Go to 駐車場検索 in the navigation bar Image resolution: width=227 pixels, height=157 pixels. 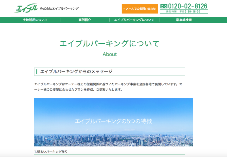click(x=184, y=20)
